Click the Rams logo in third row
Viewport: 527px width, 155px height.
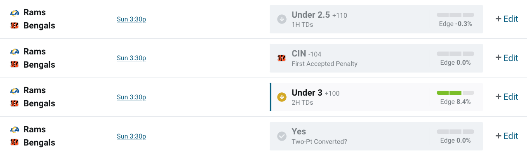[x=14, y=91]
